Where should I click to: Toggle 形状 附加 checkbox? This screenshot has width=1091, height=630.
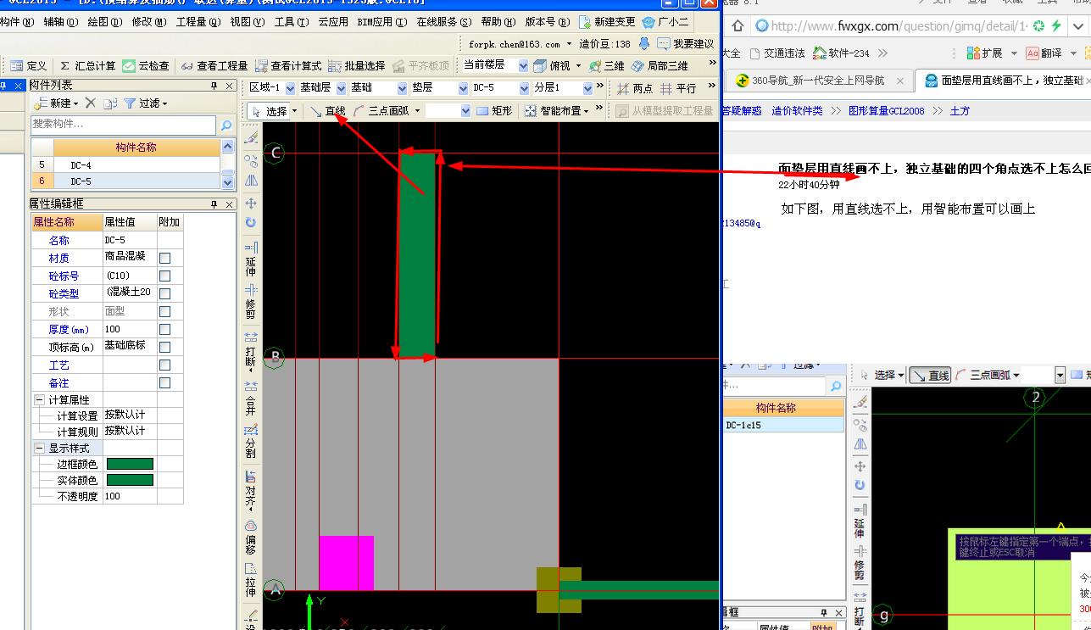(164, 311)
